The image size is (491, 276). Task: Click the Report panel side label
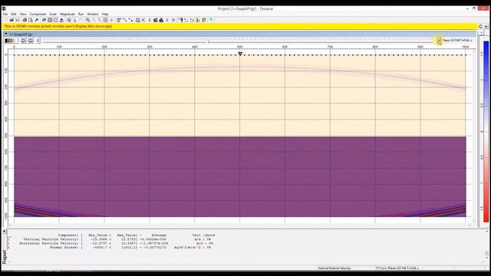[x=5, y=257]
